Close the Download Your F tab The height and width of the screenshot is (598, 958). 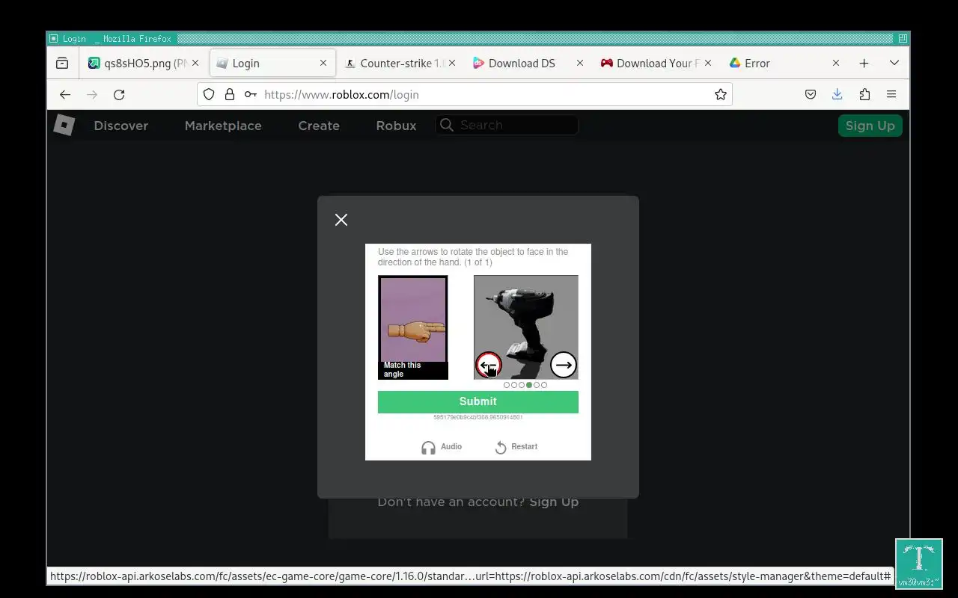(708, 64)
